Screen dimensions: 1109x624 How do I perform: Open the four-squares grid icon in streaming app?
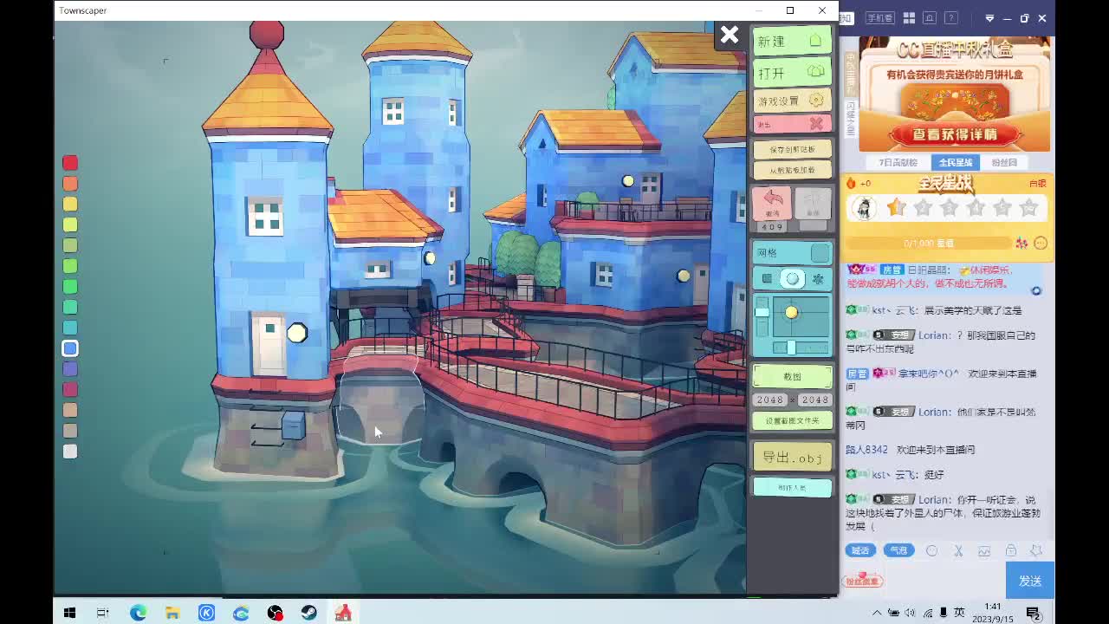pyautogui.click(x=909, y=18)
